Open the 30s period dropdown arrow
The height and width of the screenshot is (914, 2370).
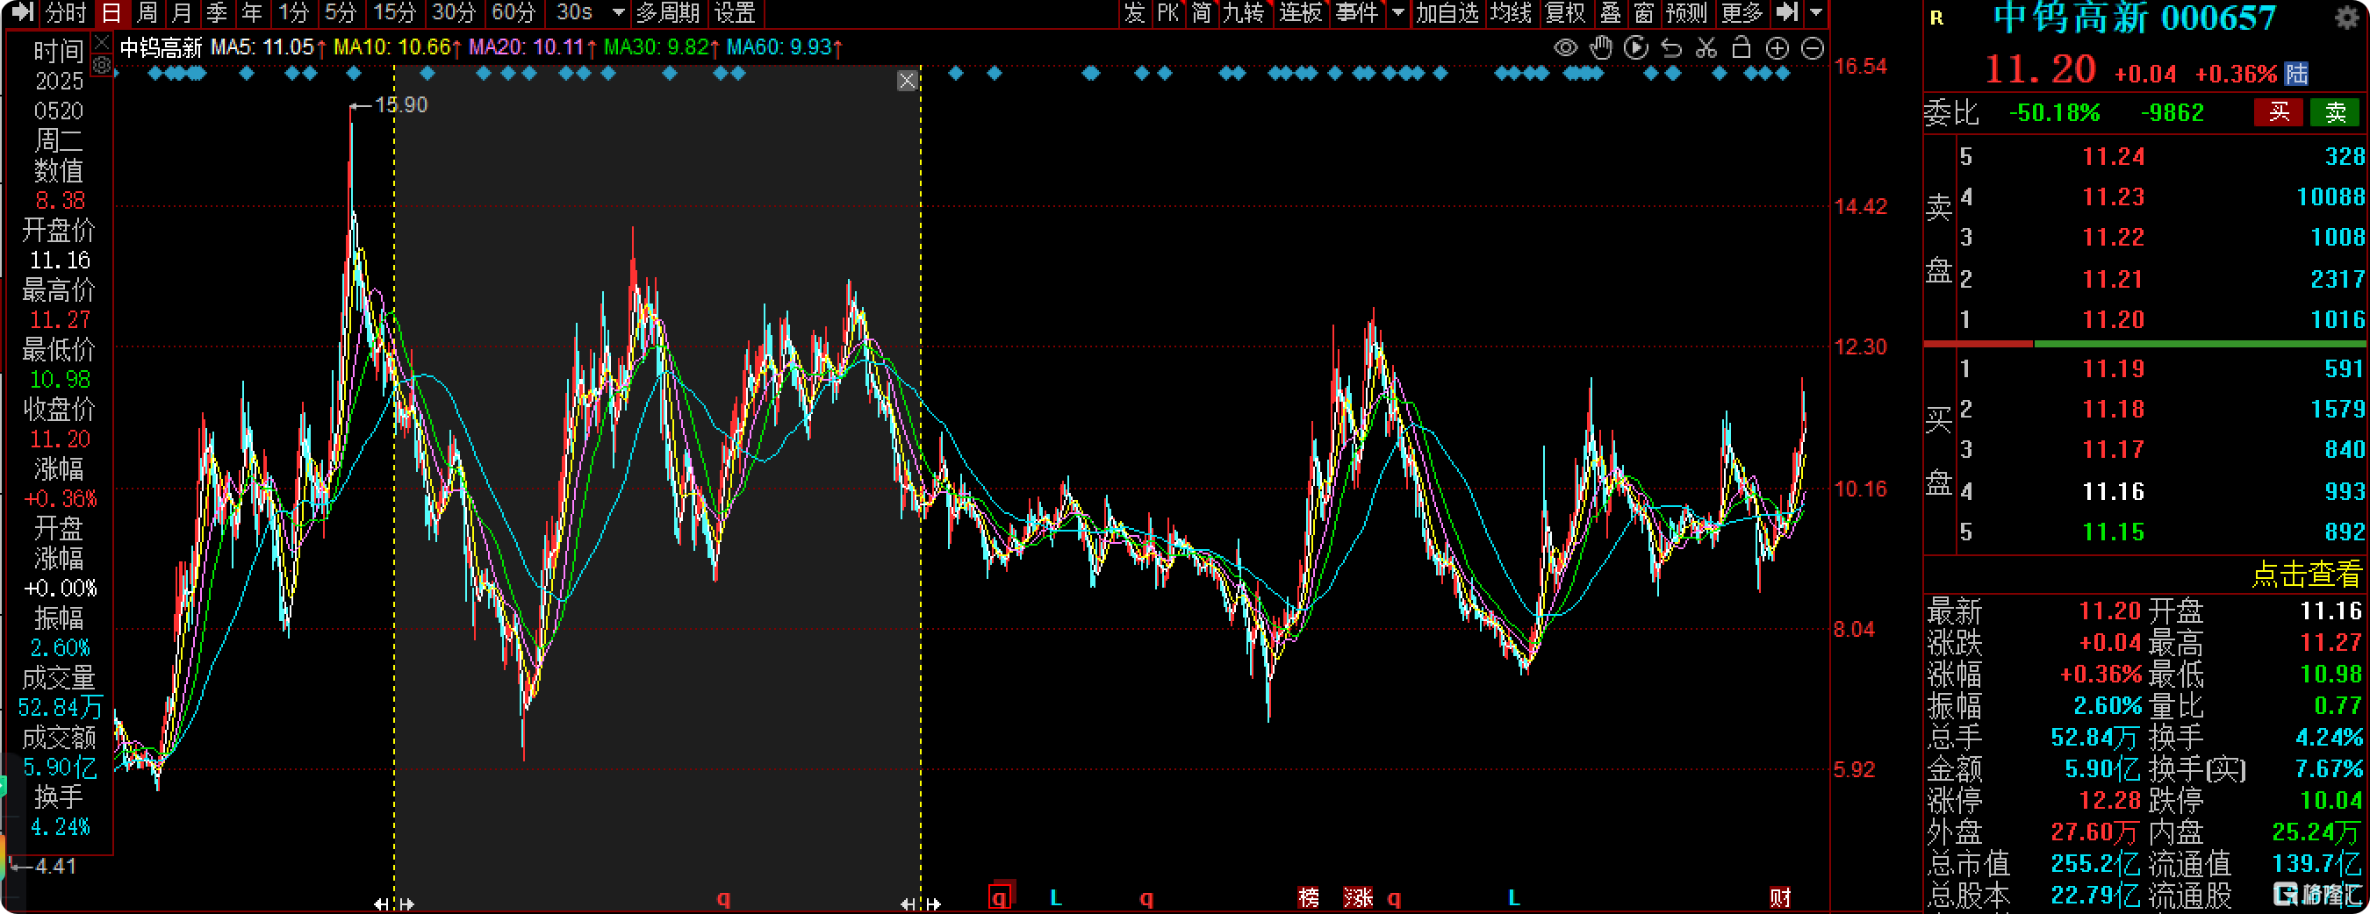click(618, 13)
